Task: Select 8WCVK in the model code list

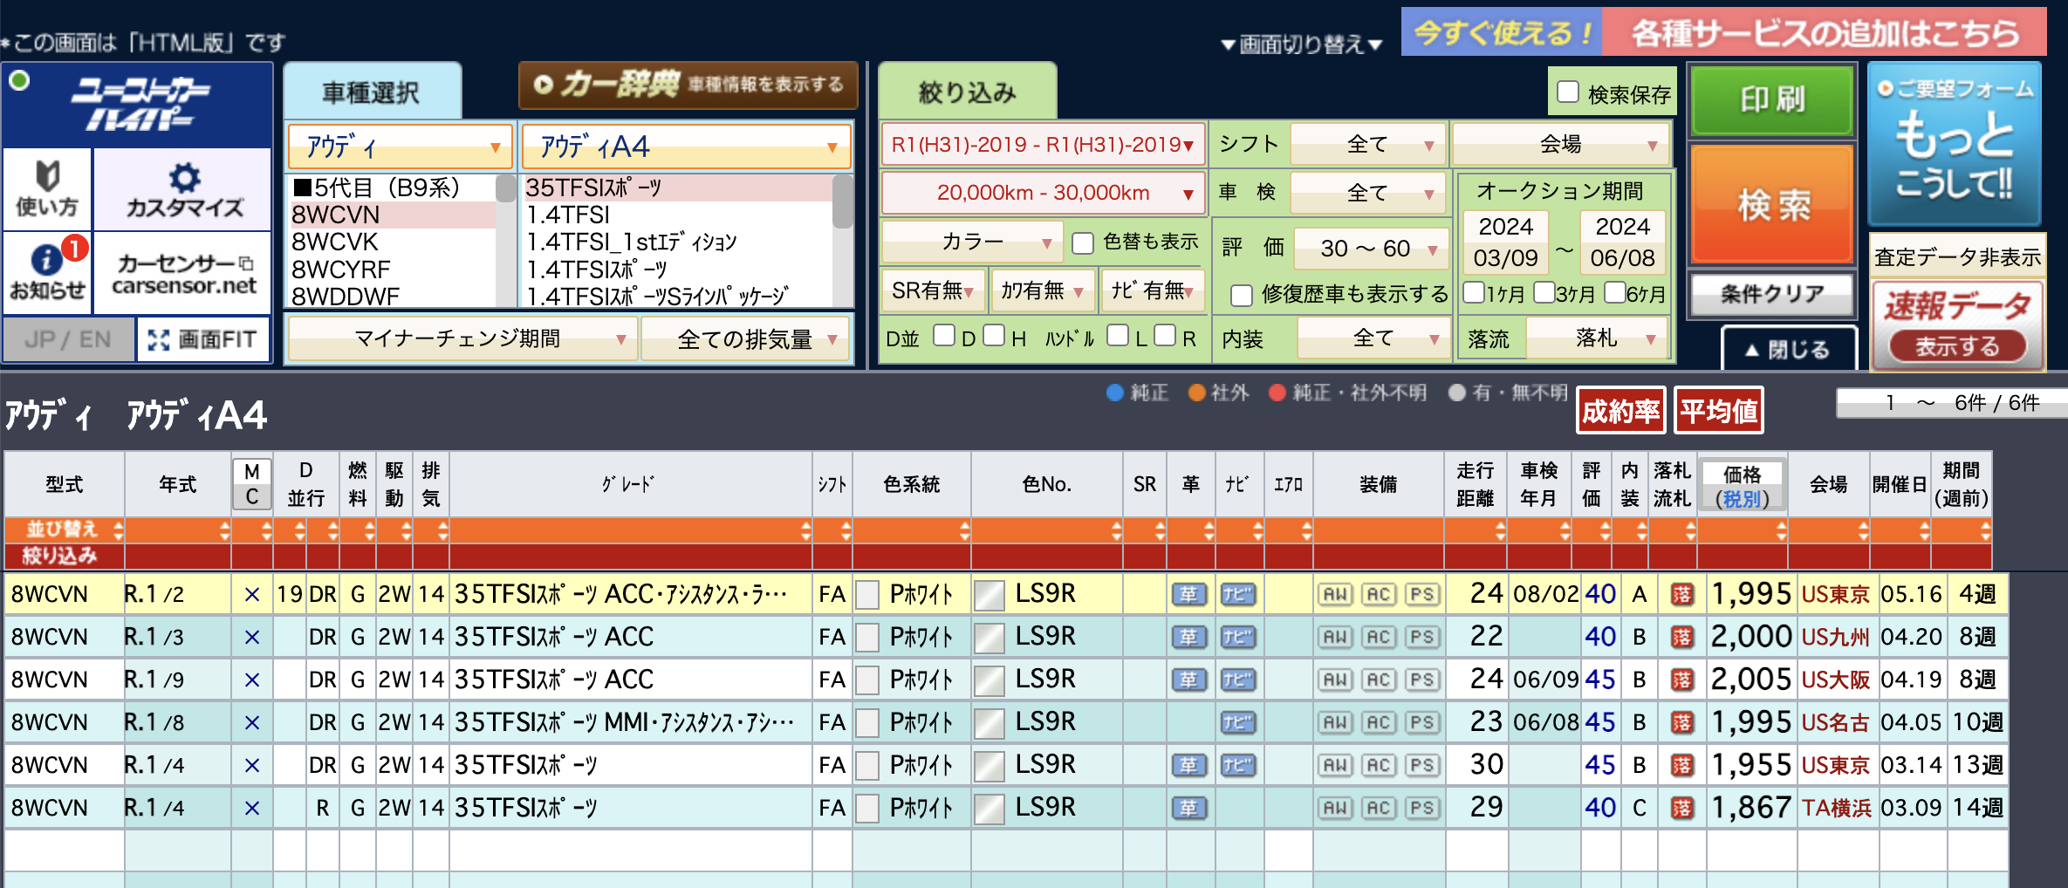Action: click(x=393, y=242)
